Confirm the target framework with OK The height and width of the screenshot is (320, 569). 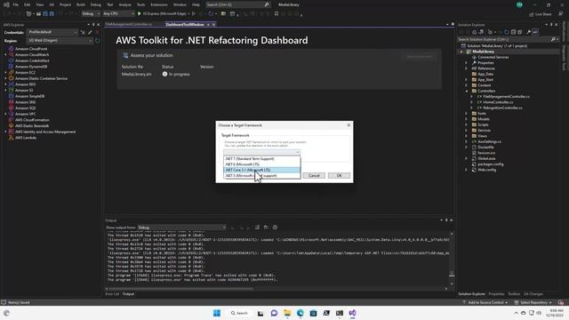(339, 176)
